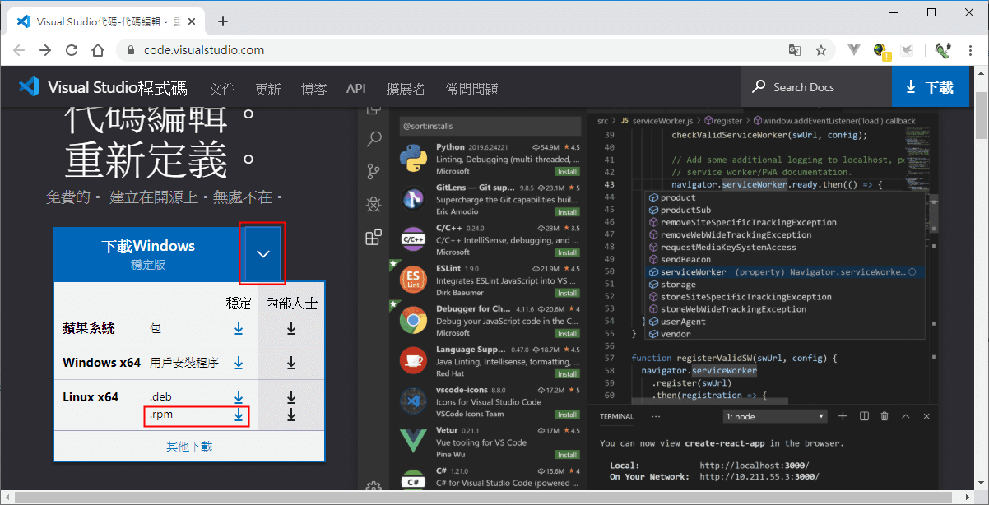The image size is (989, 505).
Task: Click the Vetur extension logo
Action: (412, 440)
